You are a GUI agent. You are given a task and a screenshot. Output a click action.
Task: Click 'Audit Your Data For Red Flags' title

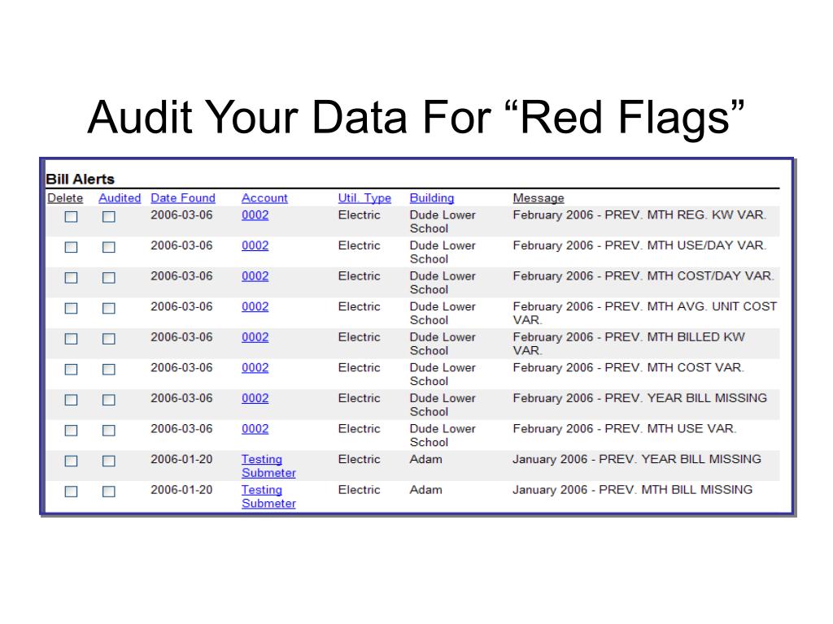point(416,117)
